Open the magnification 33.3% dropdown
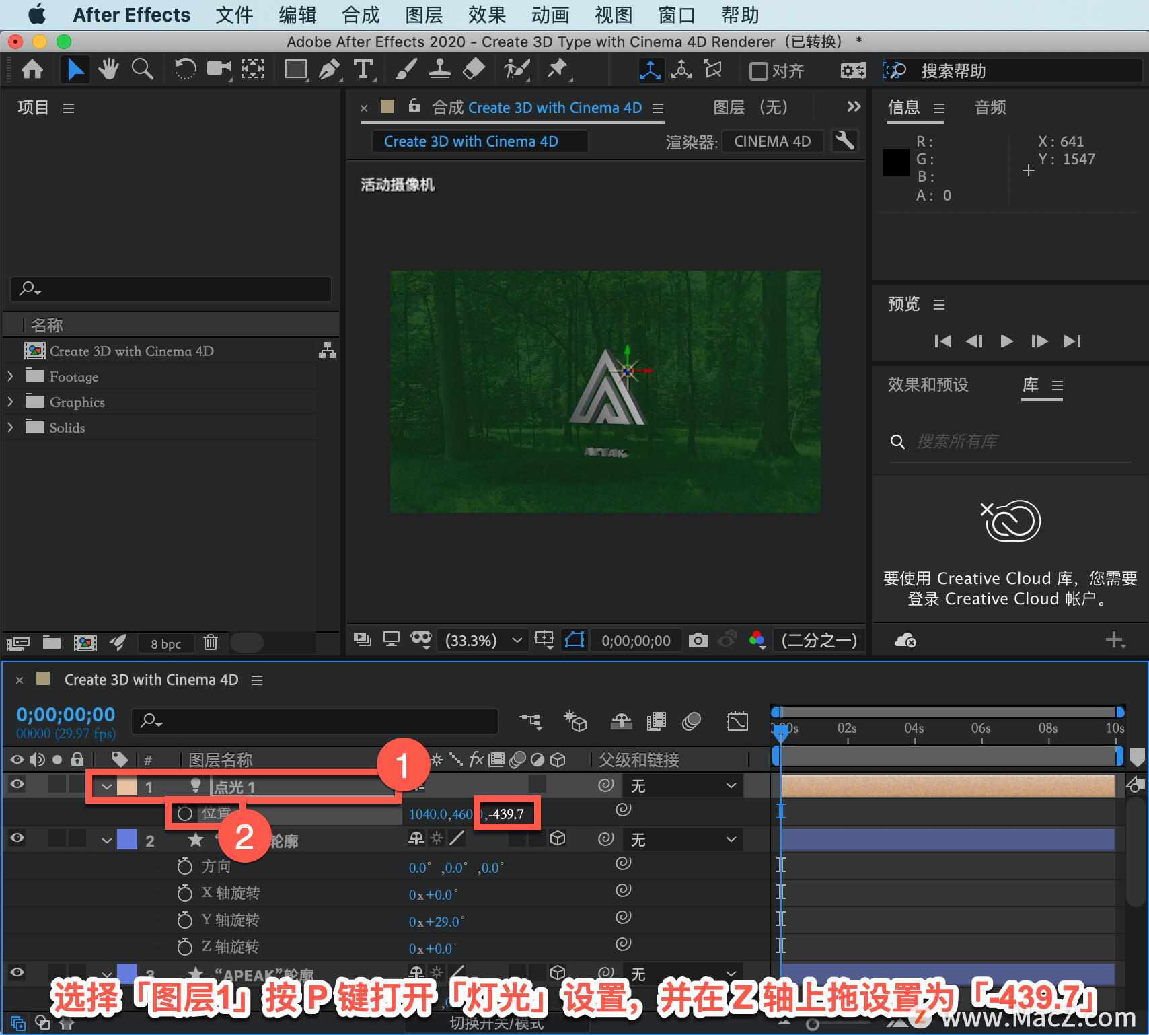Image resolution: width=1149 pixels, height=1035 pixels. pyautogui.click(x=484, y=640)
